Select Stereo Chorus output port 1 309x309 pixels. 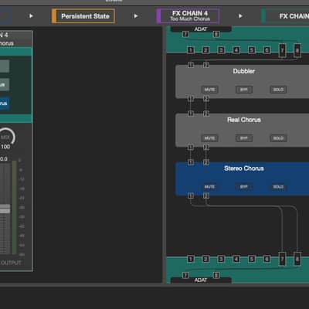coord(191,195)
